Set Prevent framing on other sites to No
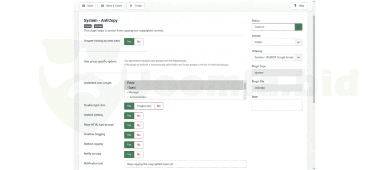 (138, 42)
